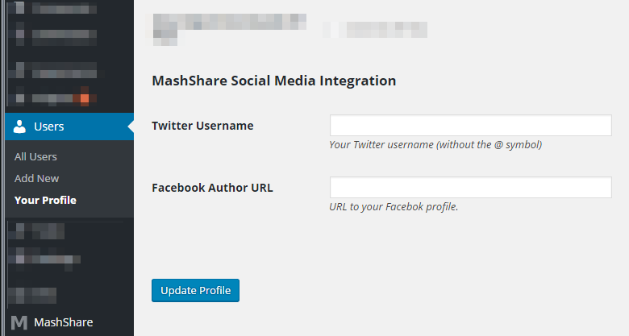The height and width of the screenshot is (336, 629).
Task: Go to the All Users submenu page
Action: point(35,156)
